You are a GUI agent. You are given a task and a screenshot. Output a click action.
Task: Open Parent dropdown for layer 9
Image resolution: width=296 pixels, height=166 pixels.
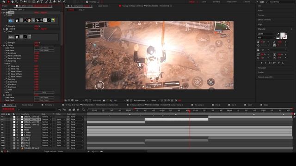tap(77, 137)
